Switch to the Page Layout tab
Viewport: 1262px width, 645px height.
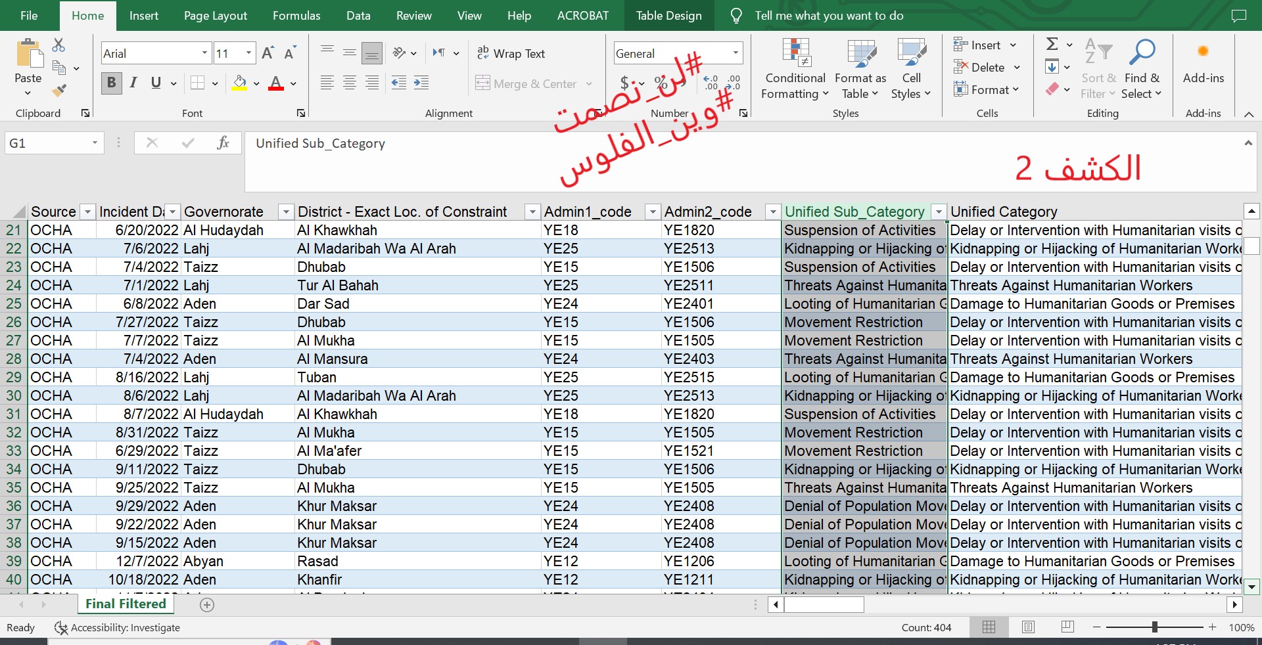pos(215,16)
